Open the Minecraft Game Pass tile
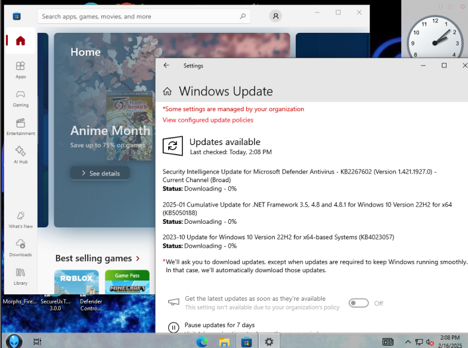The image size is (468, 348). click(127, 282)
